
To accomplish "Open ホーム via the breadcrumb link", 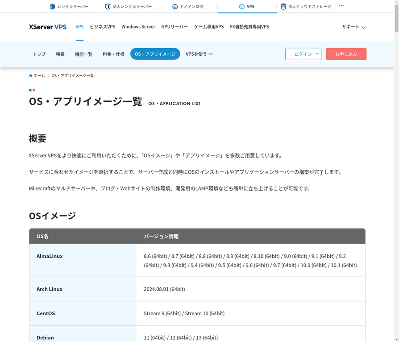I will click(39, 75).
